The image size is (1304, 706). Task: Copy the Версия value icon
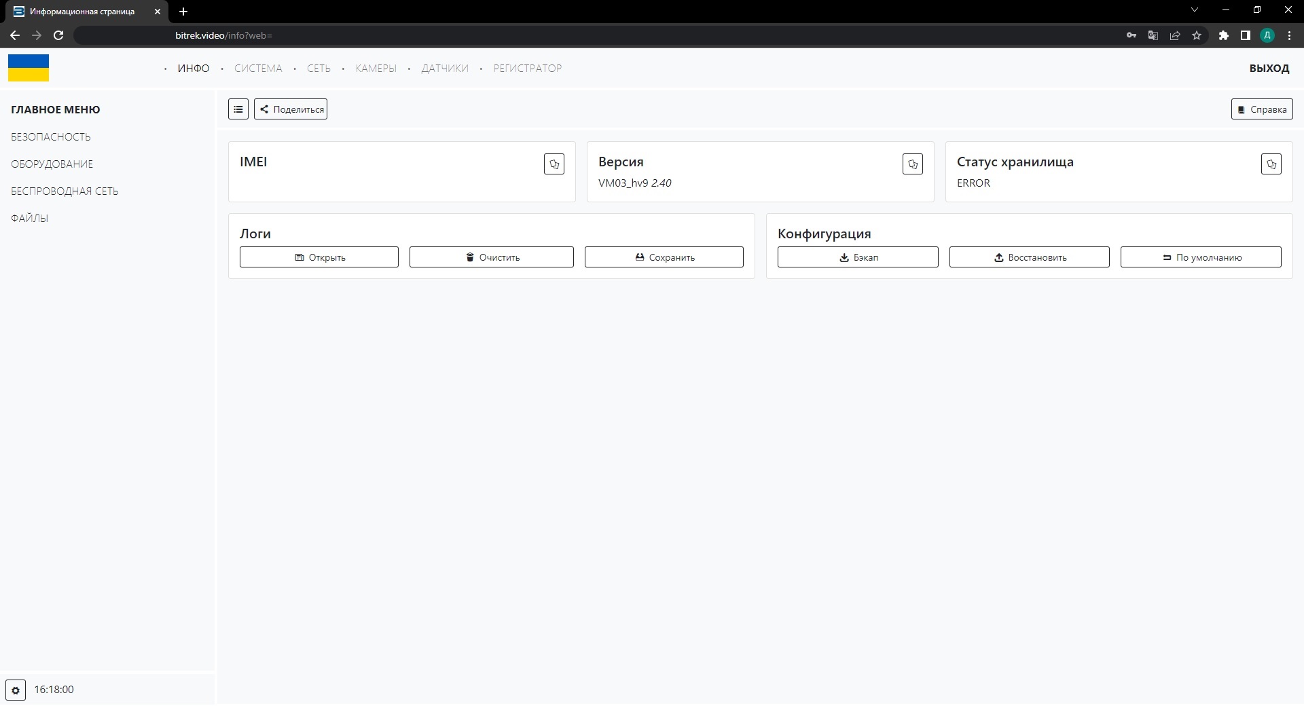click(912, 164)
